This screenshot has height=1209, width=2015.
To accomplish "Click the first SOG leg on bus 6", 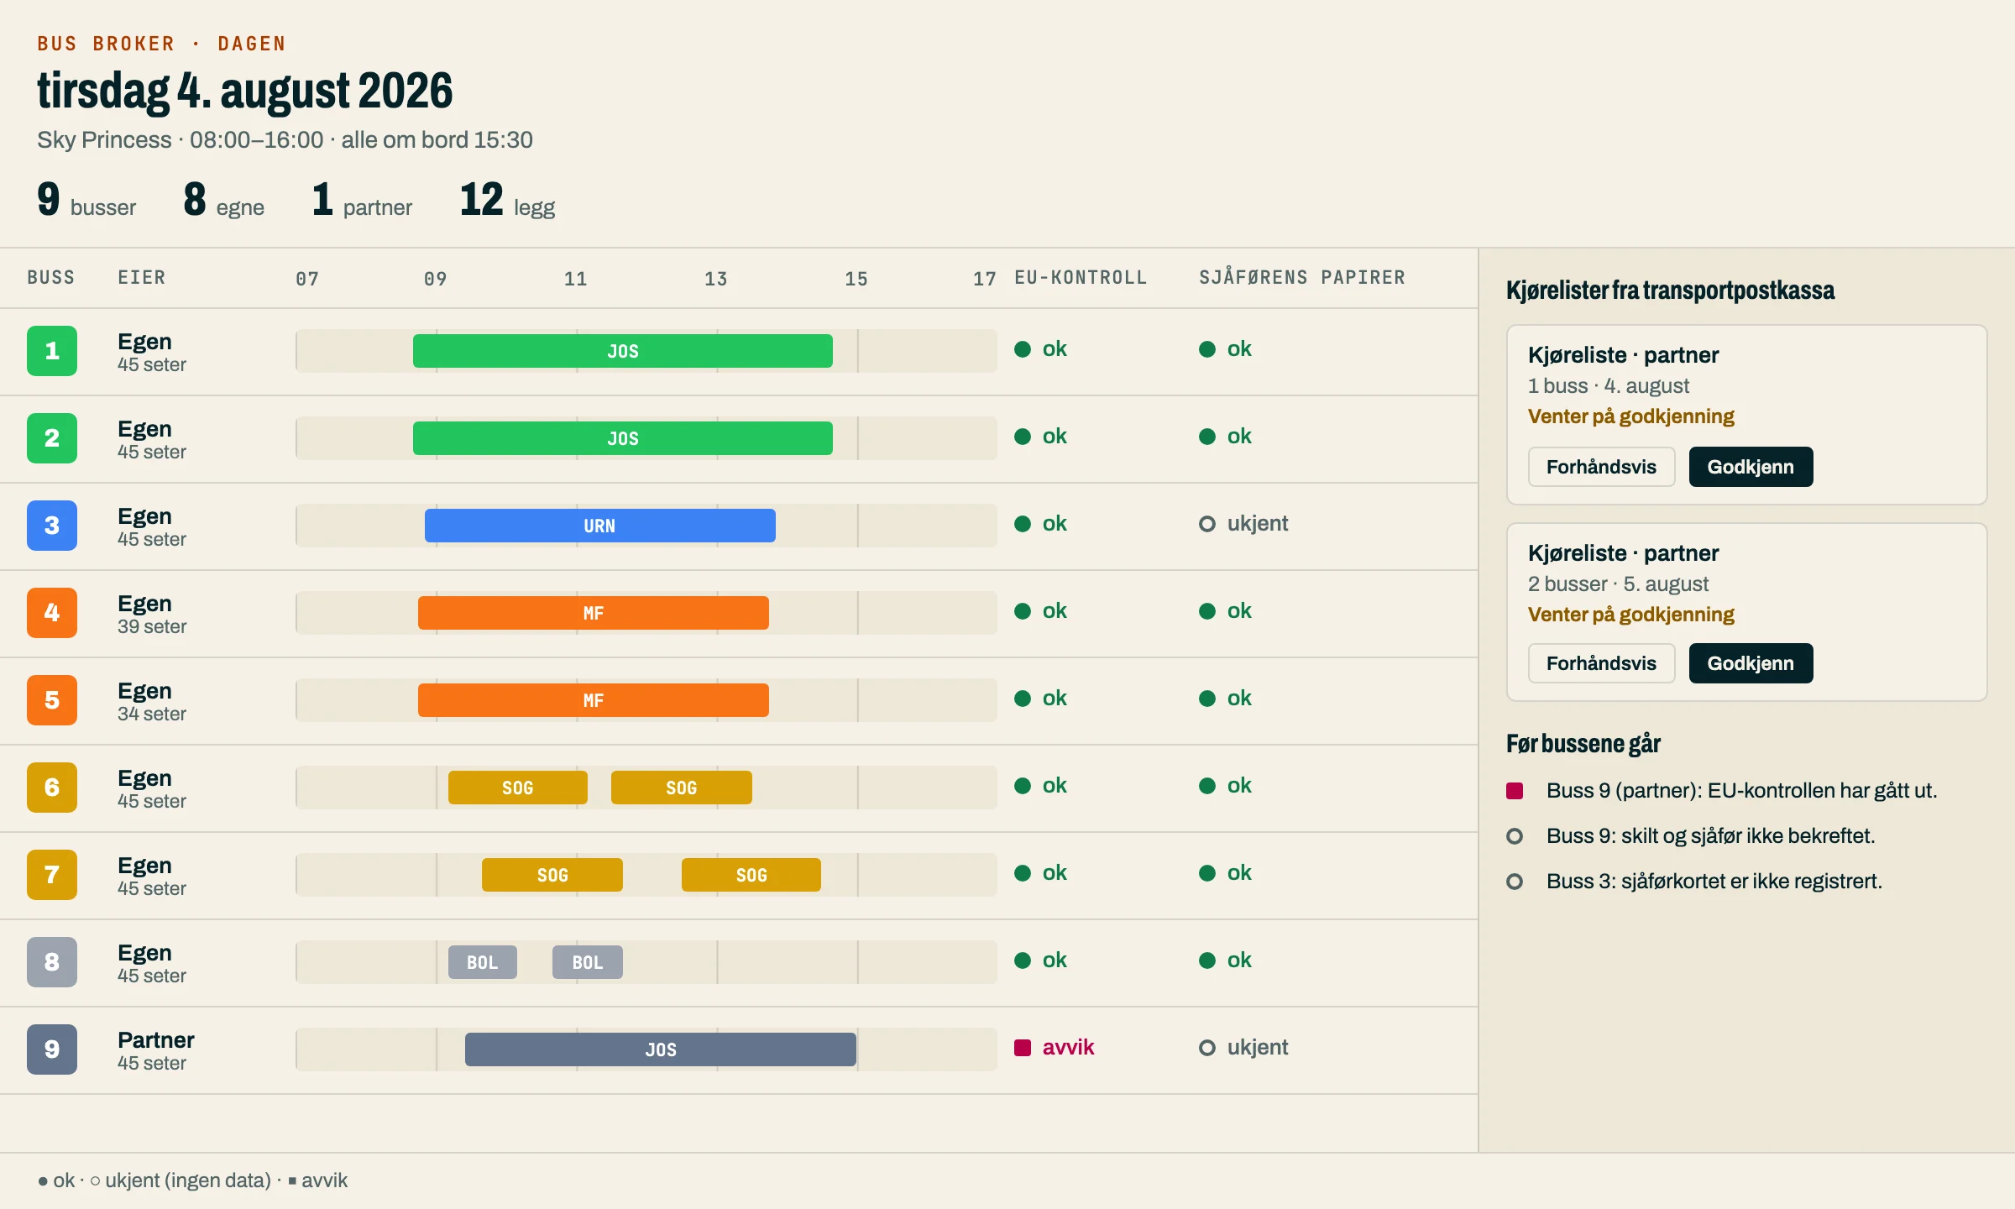I will click(x=518, y=788).
